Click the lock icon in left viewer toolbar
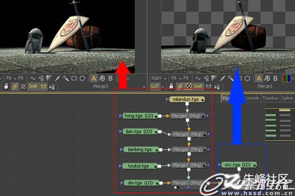 click(x=6, y=87)
